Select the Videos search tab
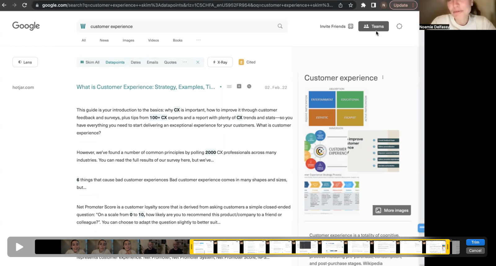 click(153, 40)
